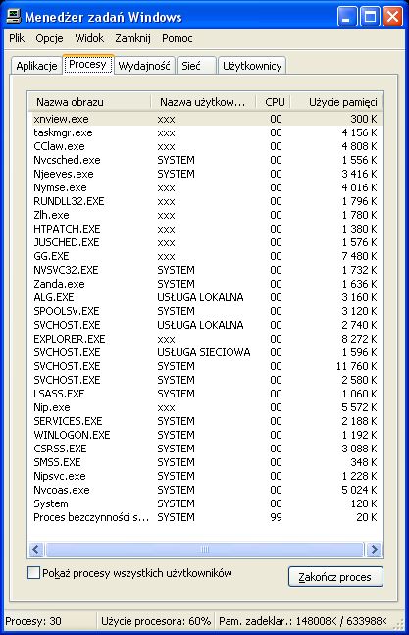Select the GG.EXE process
This screenshot has height=635, width=409.
(205, 256)
